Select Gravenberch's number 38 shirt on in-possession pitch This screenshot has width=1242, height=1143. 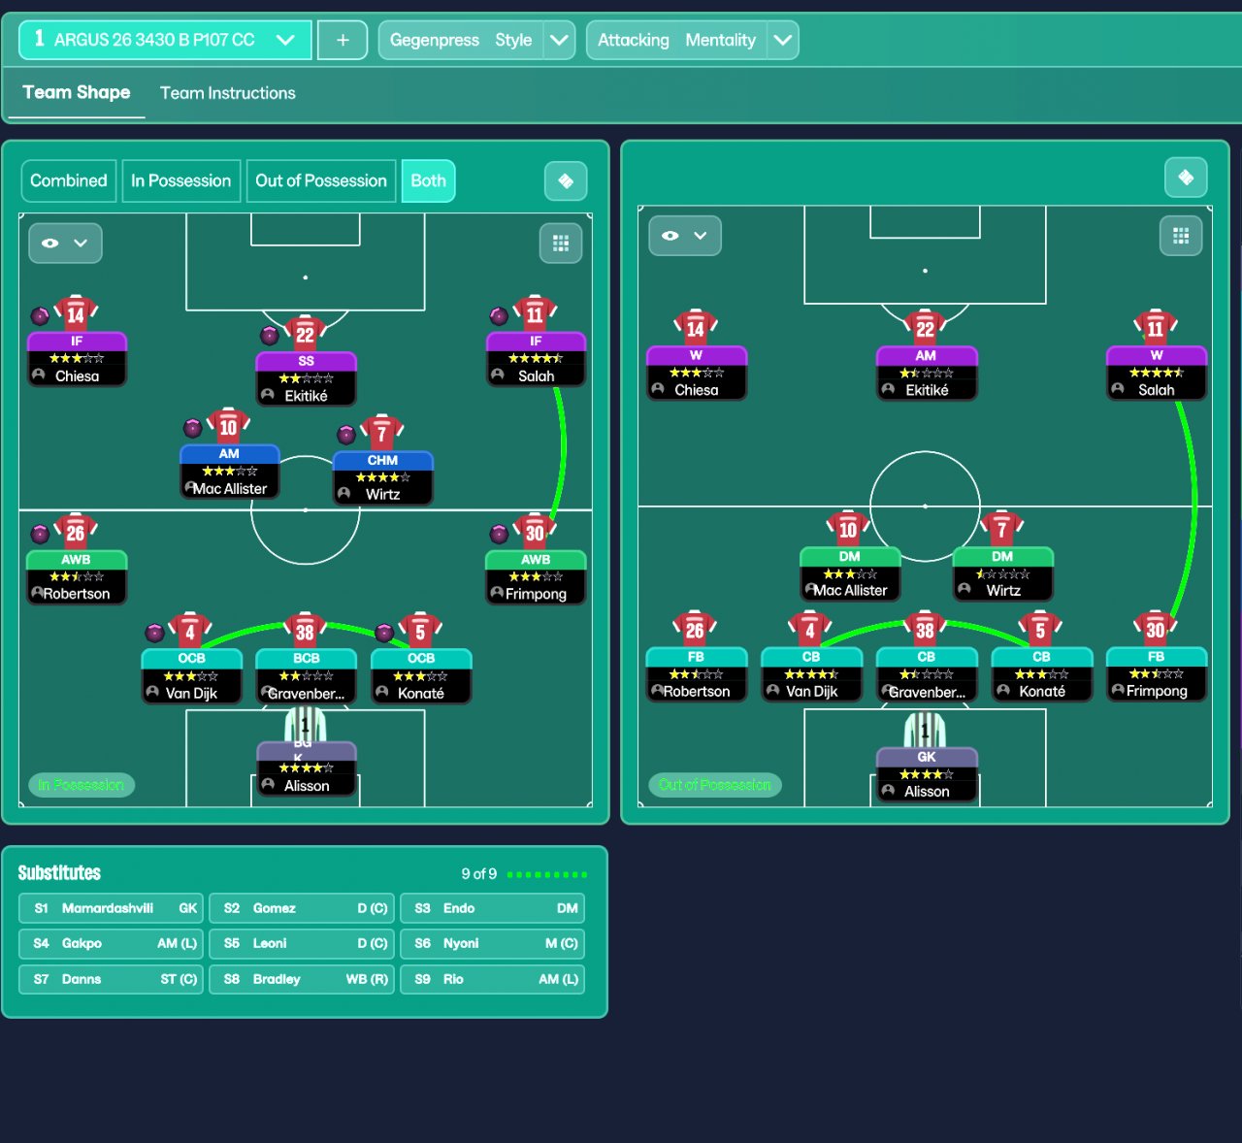(x=306, y=631)
